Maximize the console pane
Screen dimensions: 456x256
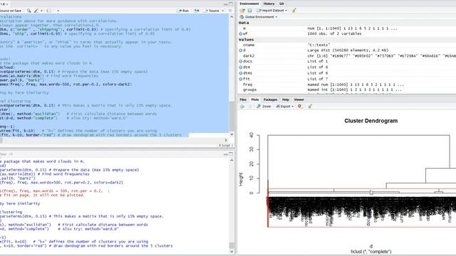pos(231,154)
